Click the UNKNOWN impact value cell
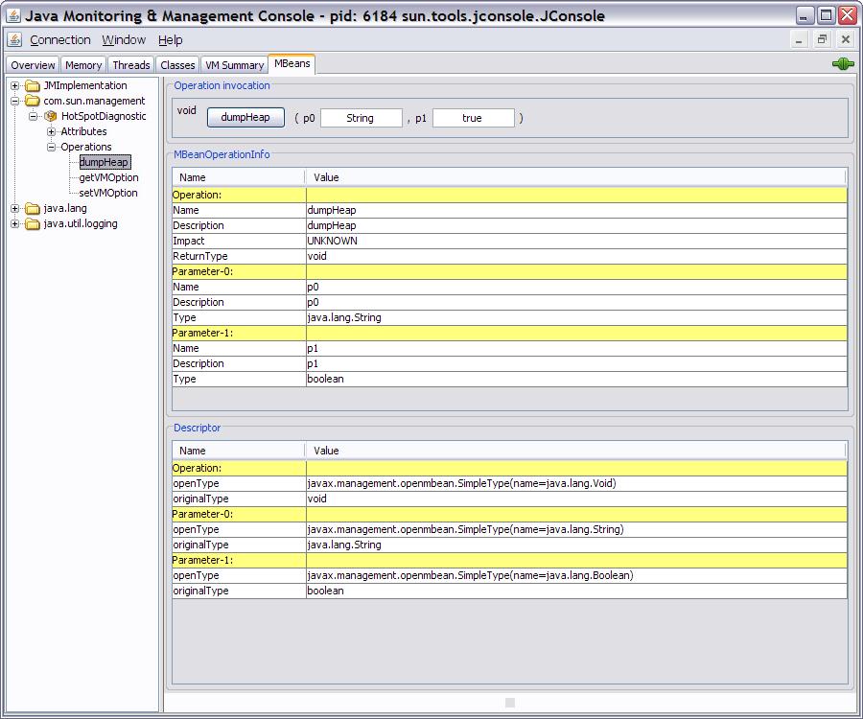Image resolution: width=863 pixels, height=719 pixels. tap(576, 241)
